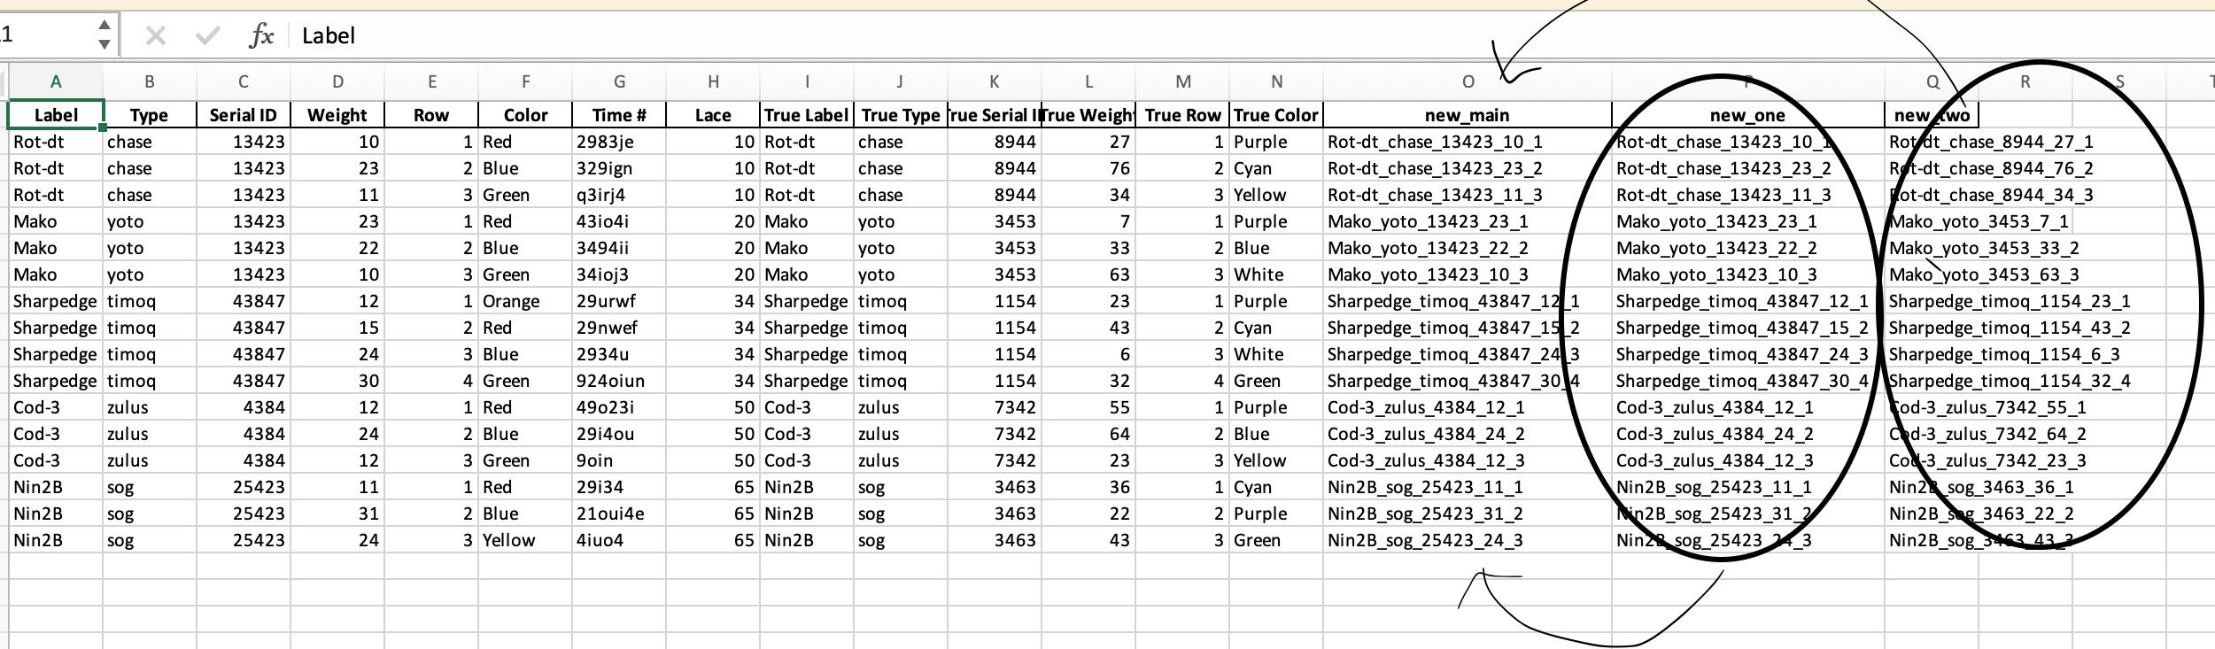Click the name box down arrow stepper
2215x649 pixels.
click(x=105, y=44)
